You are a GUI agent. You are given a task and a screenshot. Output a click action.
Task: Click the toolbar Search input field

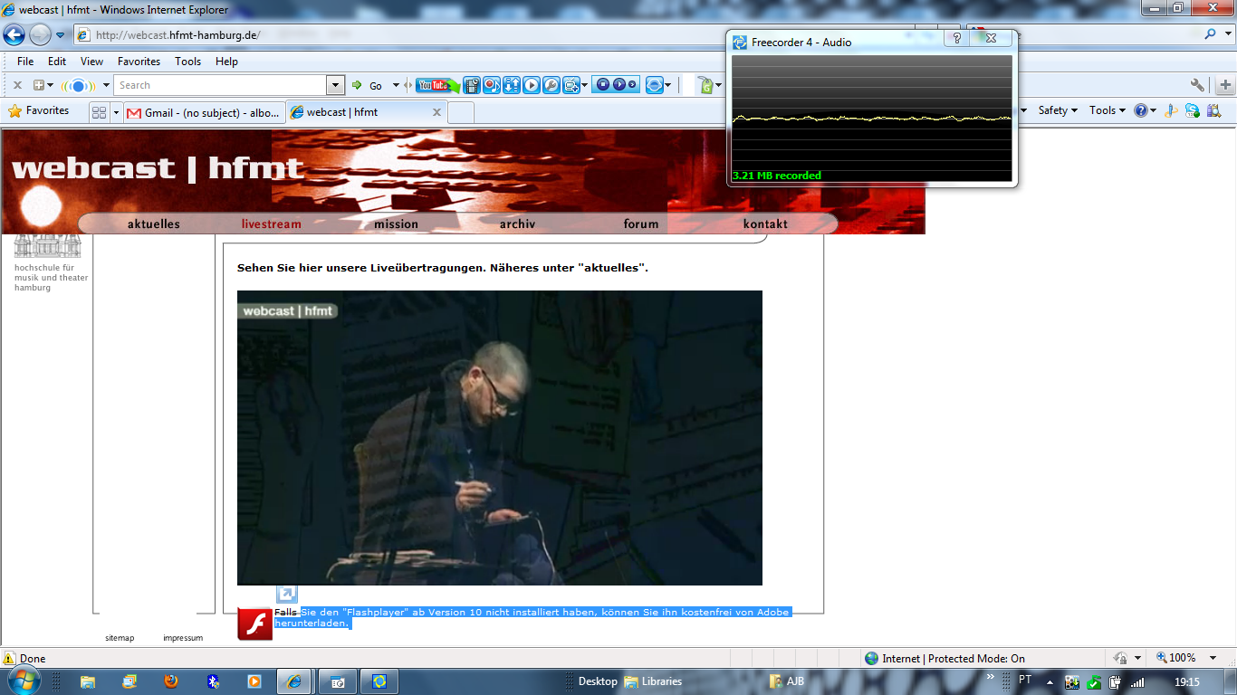(x=220, y=85)
